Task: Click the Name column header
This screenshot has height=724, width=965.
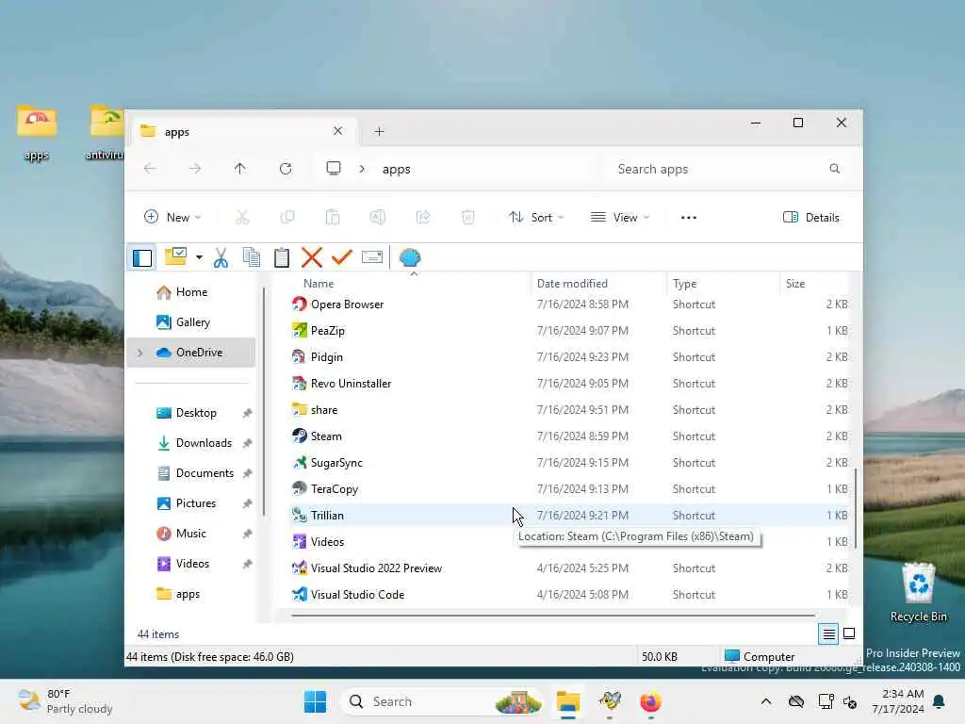Action: pyautogui.click(x=409, y=284)
